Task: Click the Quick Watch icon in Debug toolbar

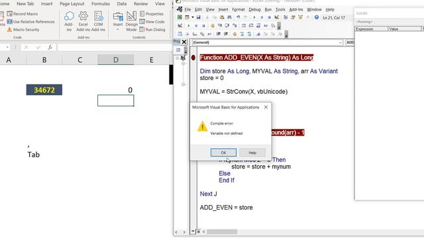Action: pos(266,26)
